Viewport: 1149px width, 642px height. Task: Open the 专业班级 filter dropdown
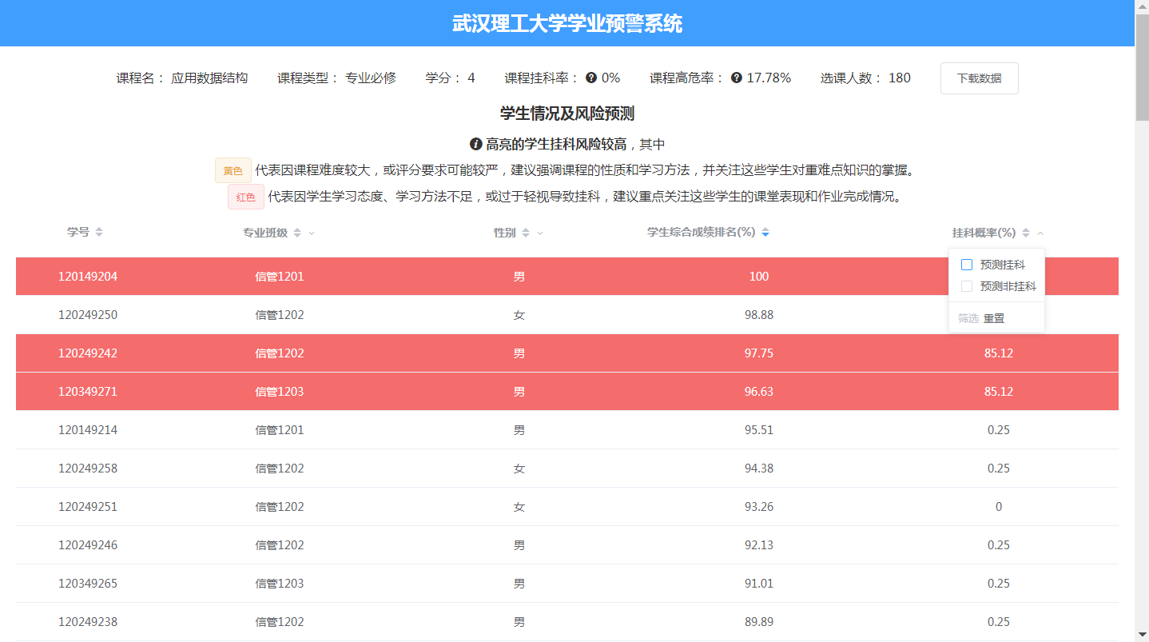312,233
